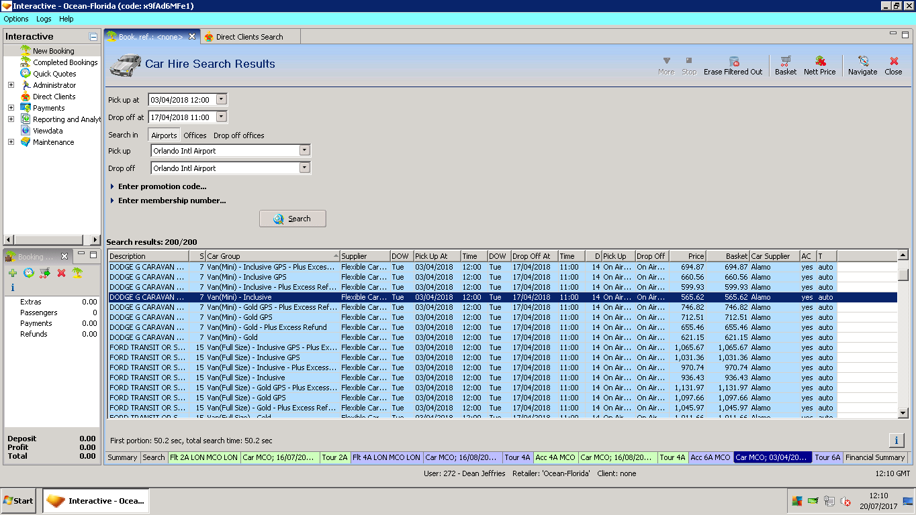Click the Search button

tap(292, 219)
